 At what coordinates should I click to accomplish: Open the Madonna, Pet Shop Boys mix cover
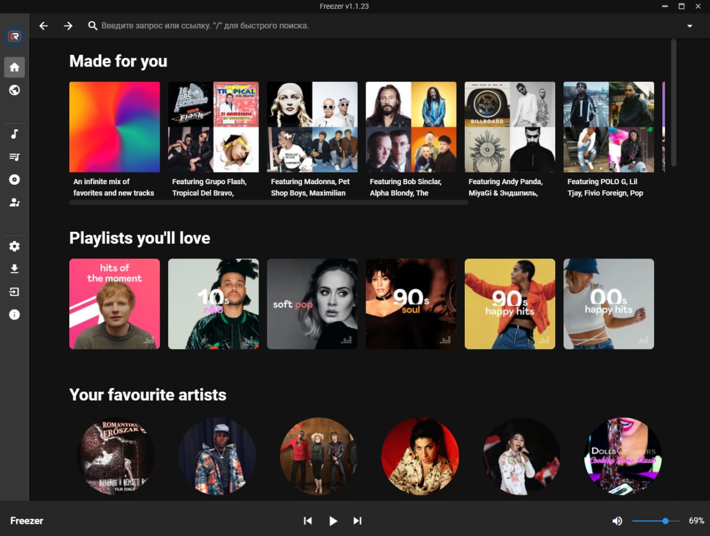[312, 127]
